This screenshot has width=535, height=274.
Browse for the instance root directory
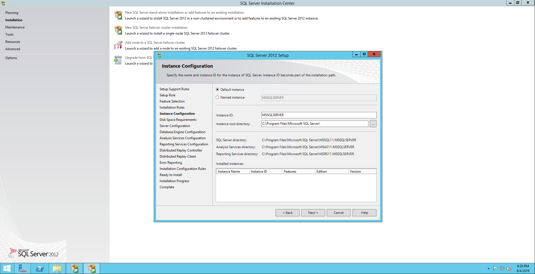[373, 124]
